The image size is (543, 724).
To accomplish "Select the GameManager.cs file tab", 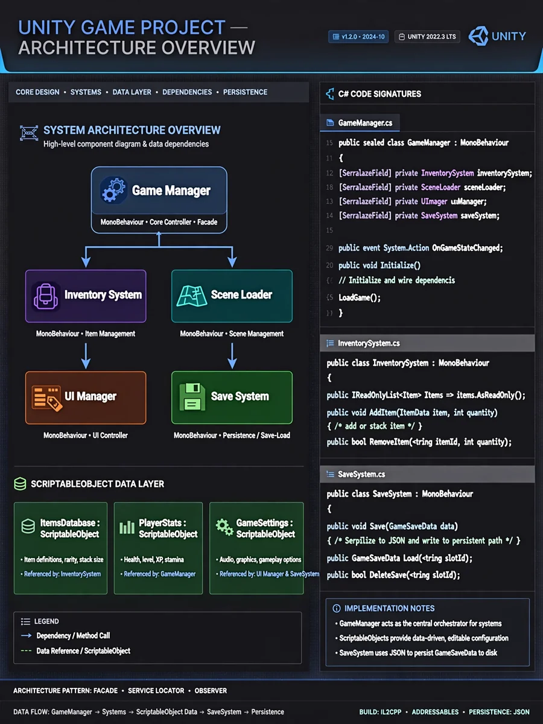I will tap(360, 123).
